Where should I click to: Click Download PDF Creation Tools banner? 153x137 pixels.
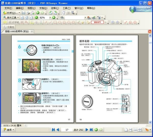tap(141, 9)
